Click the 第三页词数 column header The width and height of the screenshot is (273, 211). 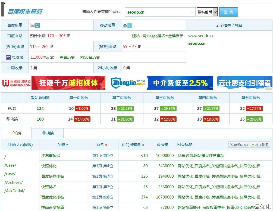165,98
